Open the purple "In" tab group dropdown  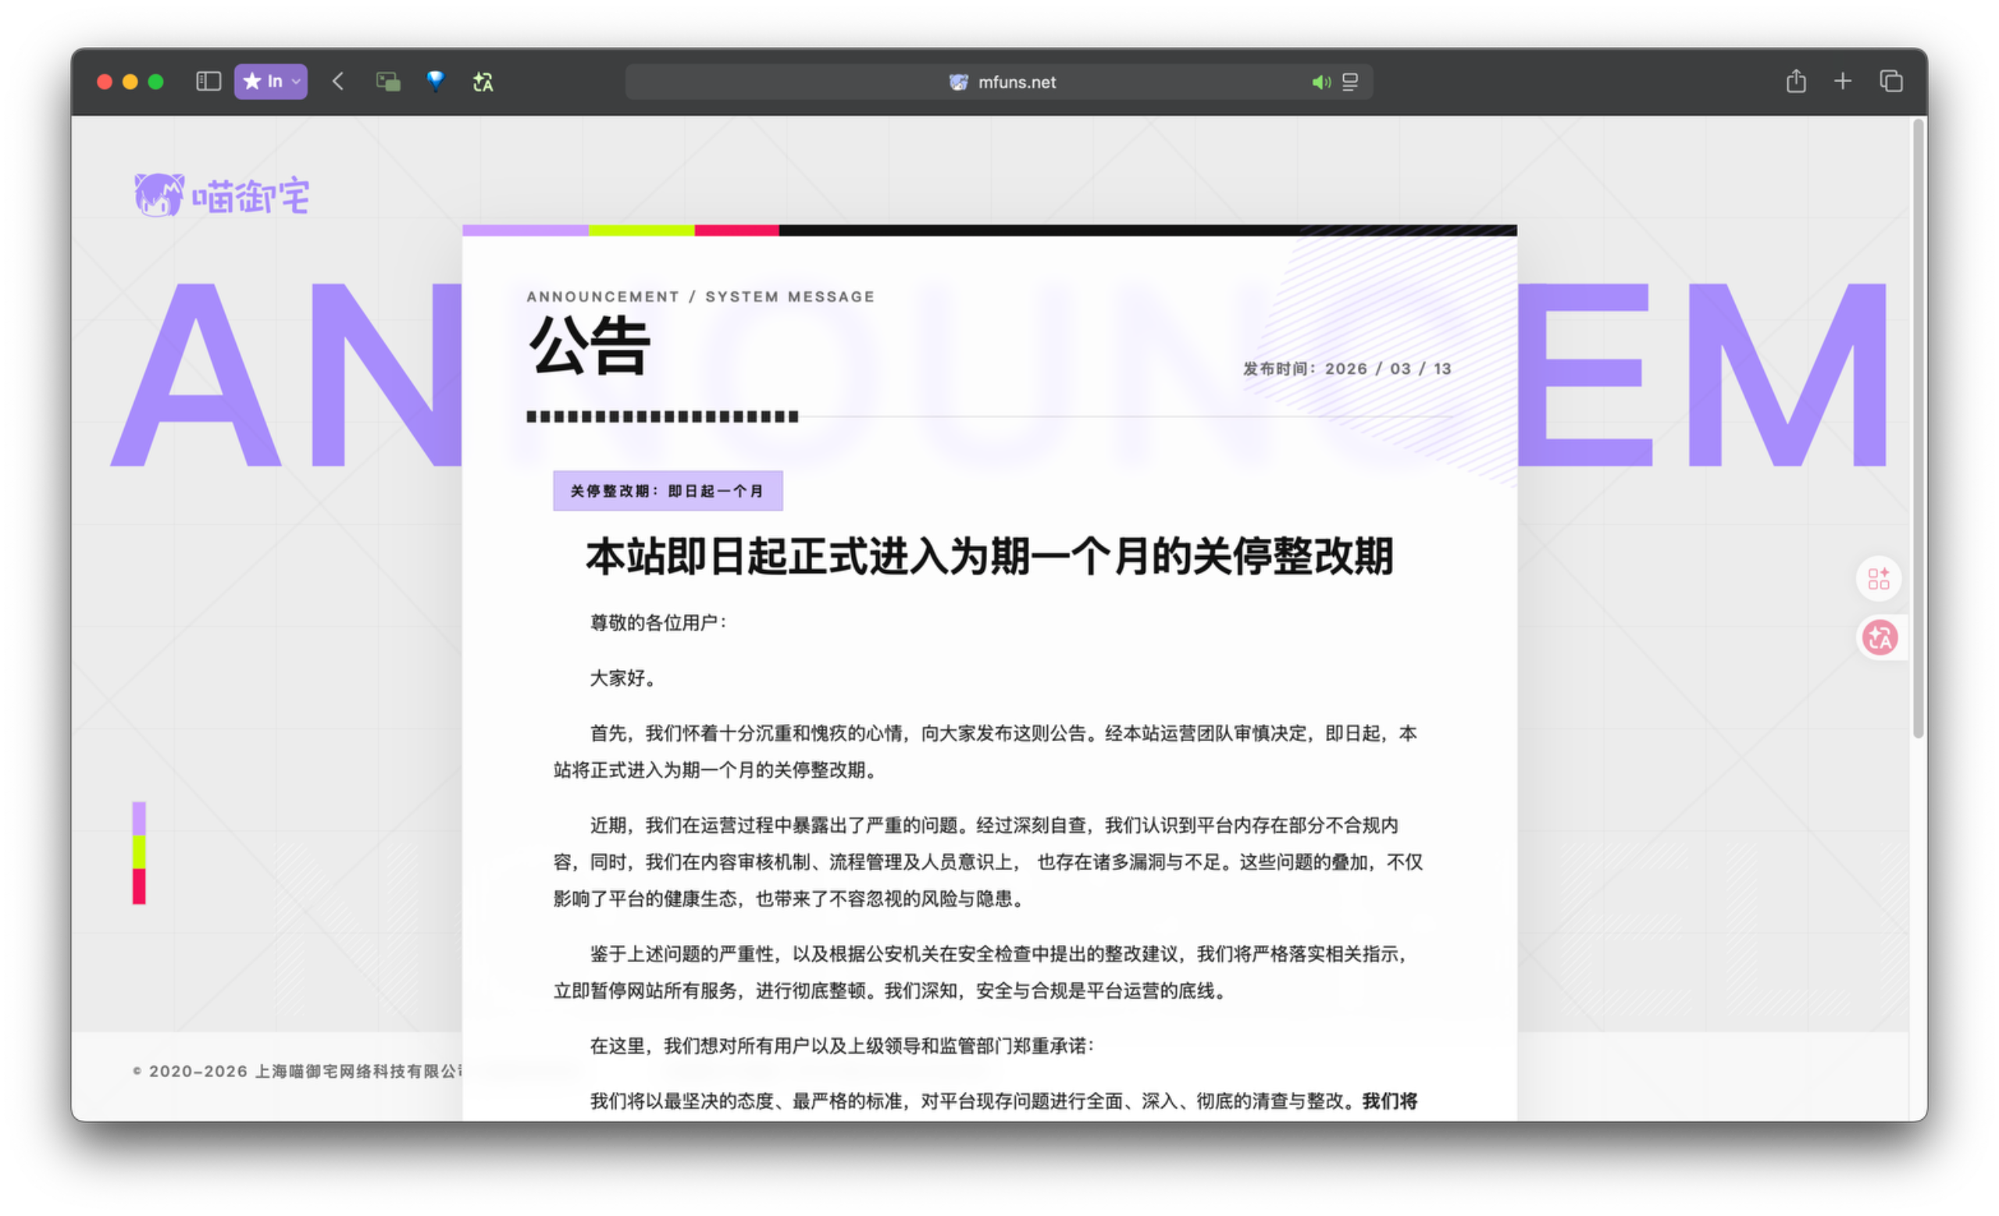pyautogui.click(x=271, y=81)
